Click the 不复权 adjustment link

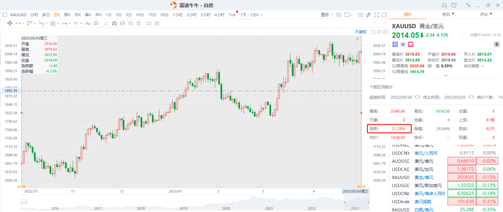click(360, 32)
